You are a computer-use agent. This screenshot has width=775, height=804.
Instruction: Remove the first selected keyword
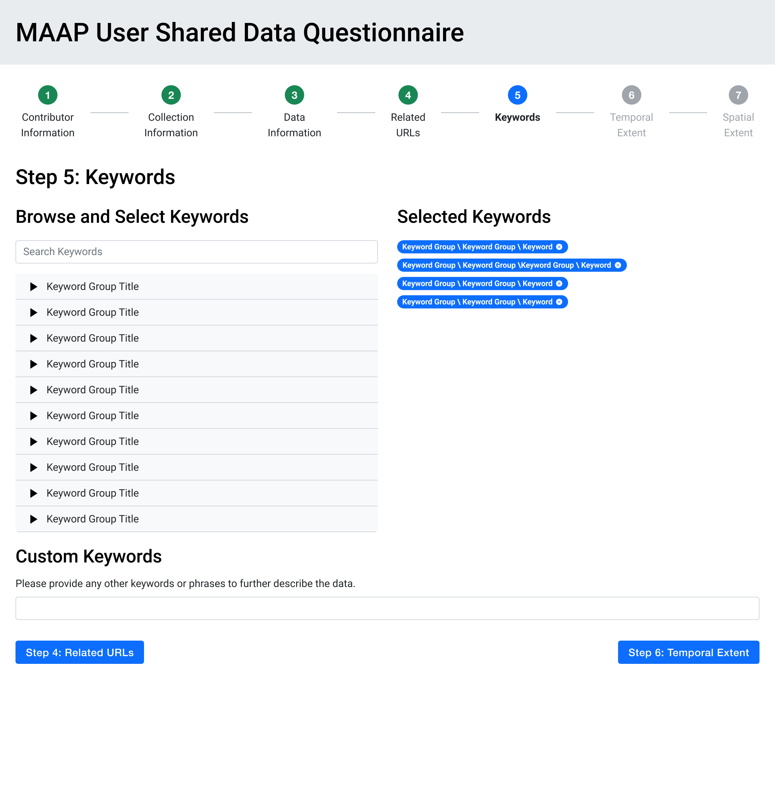tap(559, 247)
